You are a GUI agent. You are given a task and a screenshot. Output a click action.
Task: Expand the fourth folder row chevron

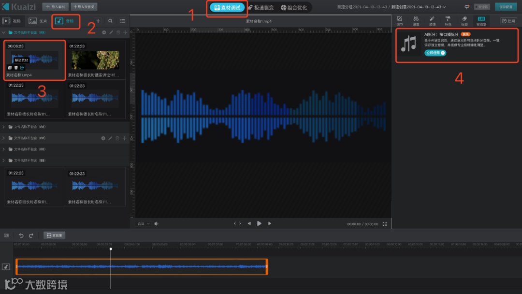coord(4,149)
